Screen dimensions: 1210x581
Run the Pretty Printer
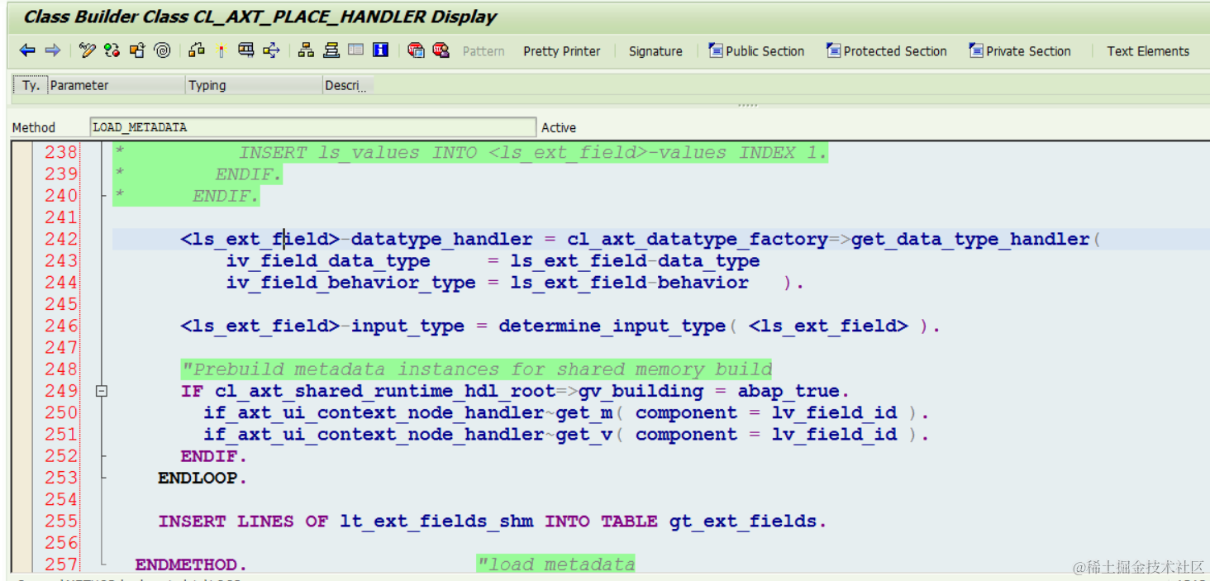tap(562, 51)
